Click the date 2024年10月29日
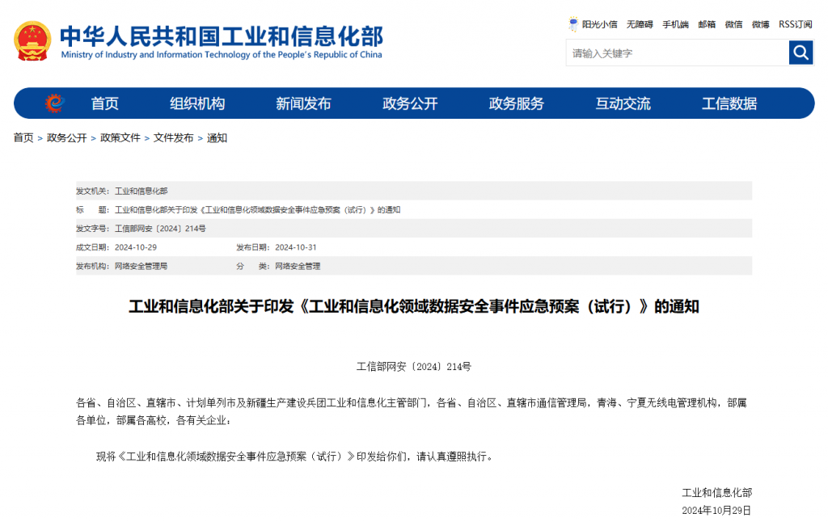828x522 pixels. pos(716,511)
